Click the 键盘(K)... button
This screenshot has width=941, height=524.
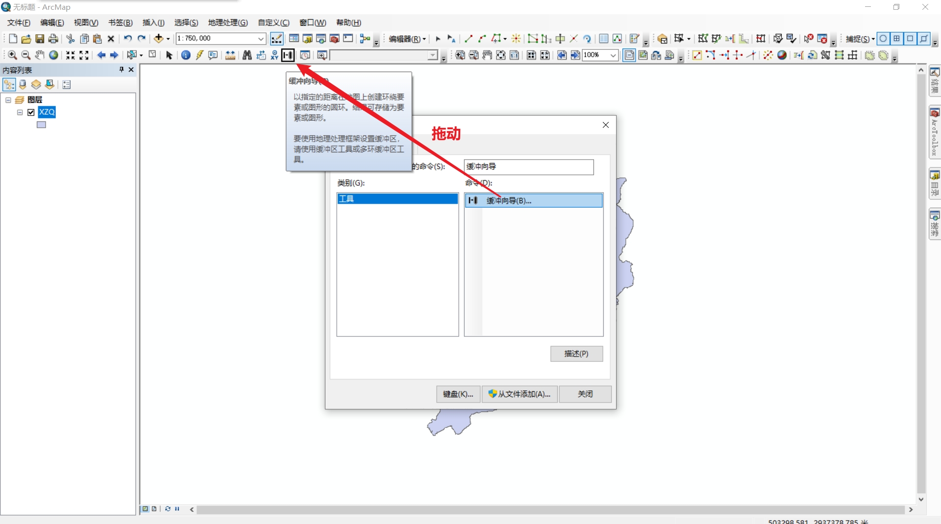point(458,394)
